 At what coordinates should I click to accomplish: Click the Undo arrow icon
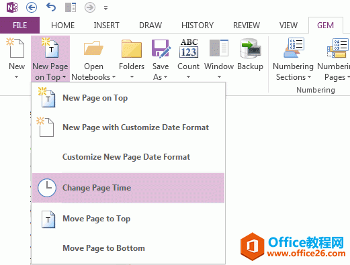point(51,7)
